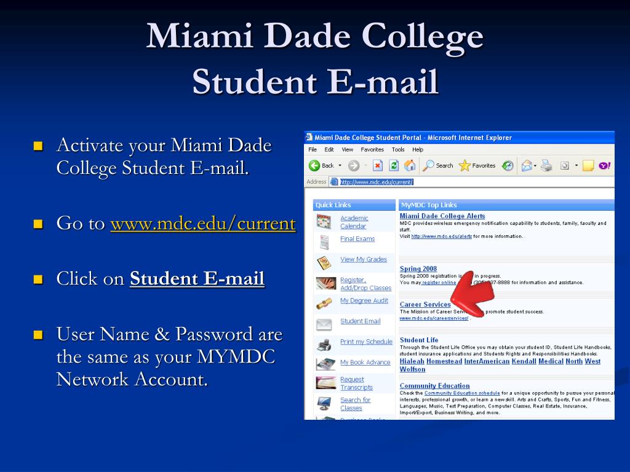Click the page icon in address bar
The height and width of the screenshot is (472, 630).
[334, 182]
